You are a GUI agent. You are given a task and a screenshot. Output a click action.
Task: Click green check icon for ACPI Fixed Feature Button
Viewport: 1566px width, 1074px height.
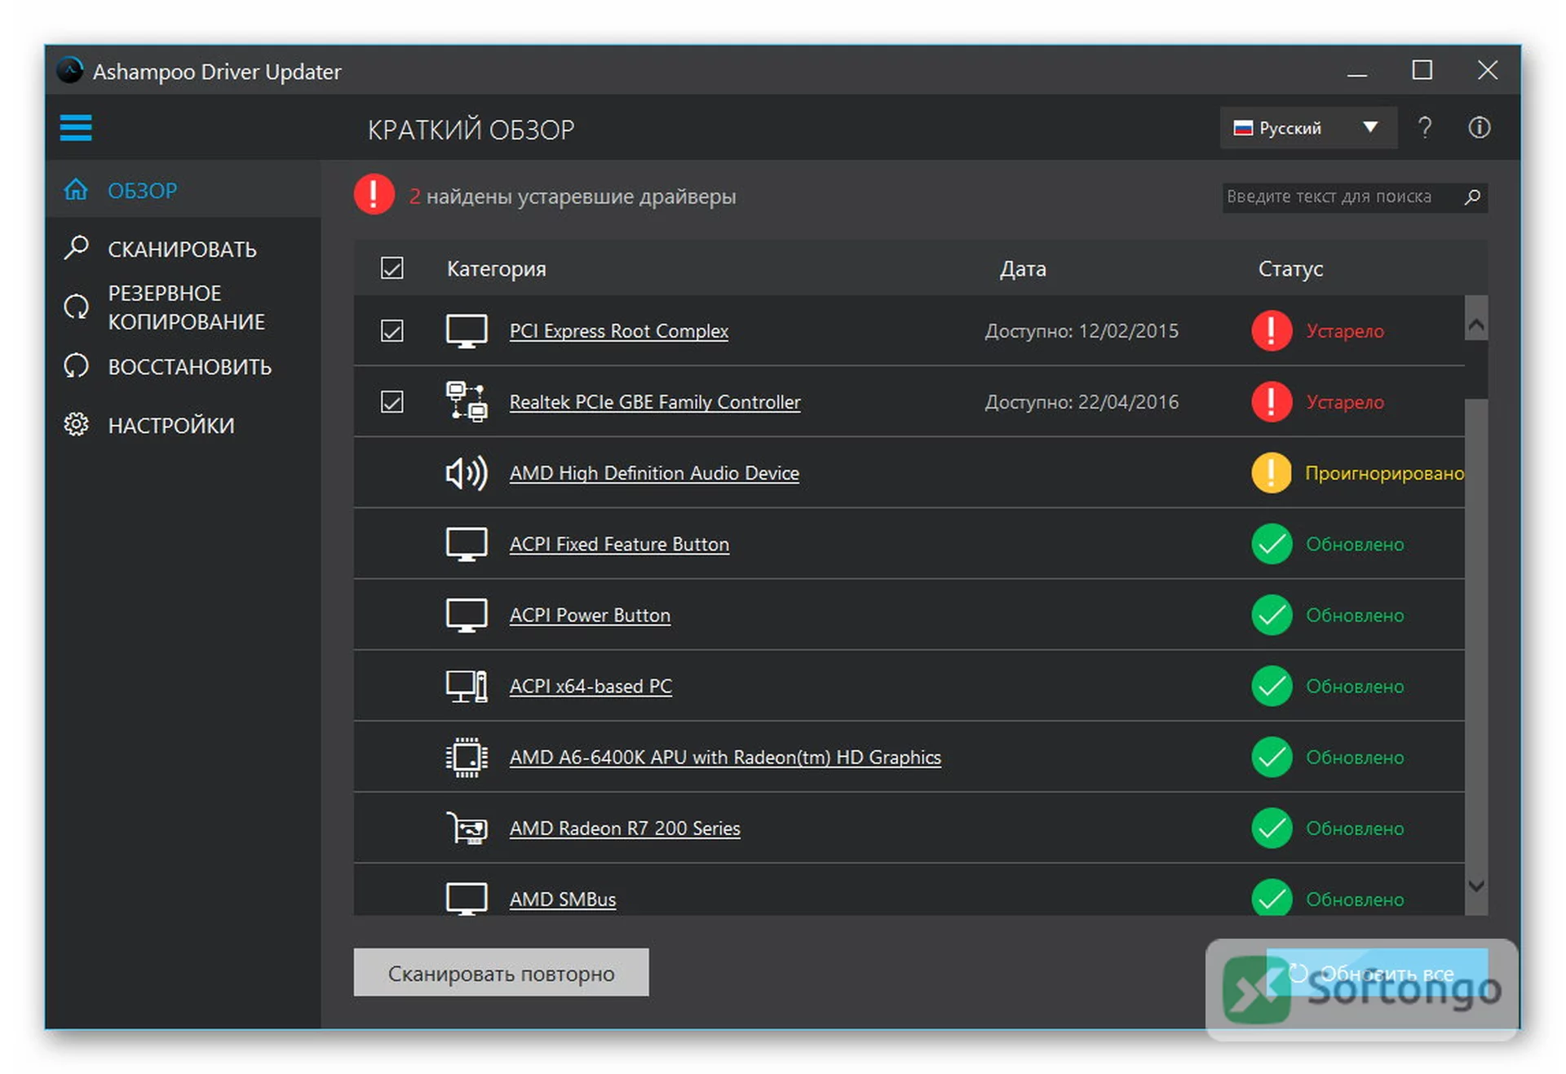[1272, 544]
